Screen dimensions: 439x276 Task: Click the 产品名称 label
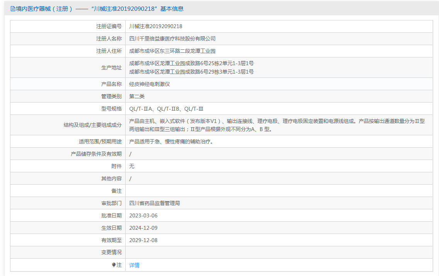(x=111, y=84)
